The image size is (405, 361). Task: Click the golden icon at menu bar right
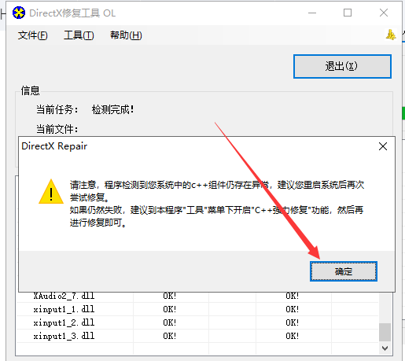pos(391,35)
